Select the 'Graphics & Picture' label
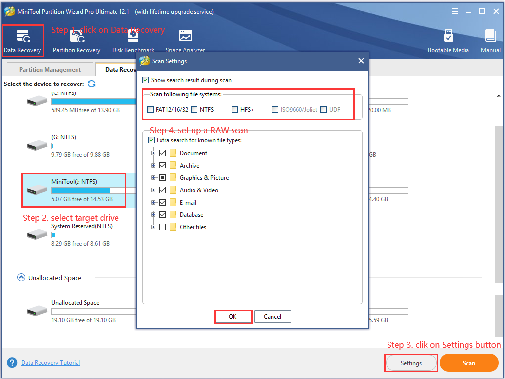 204,177
